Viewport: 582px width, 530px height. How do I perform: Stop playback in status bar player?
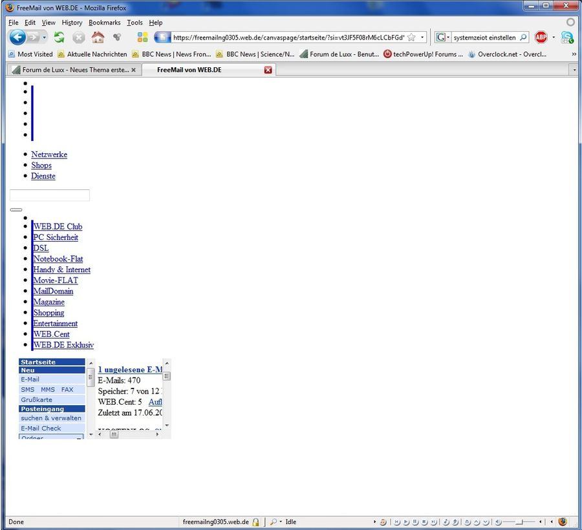click(424, 522)
